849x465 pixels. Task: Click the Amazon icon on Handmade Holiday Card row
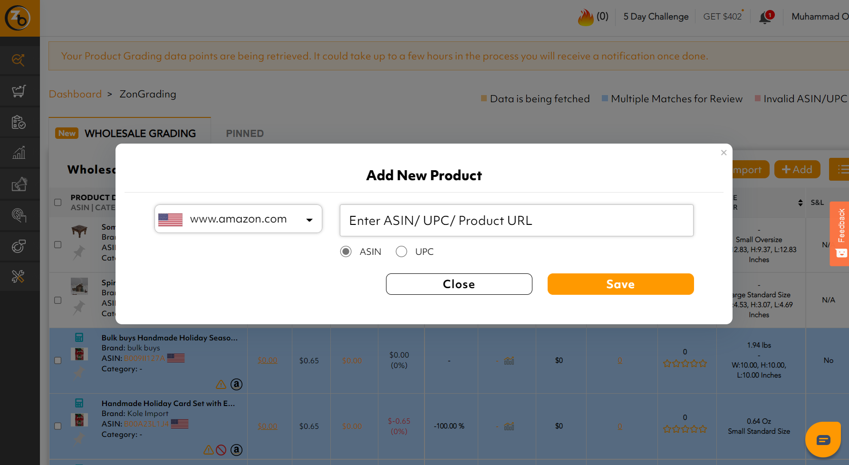(x=236, y=450)
